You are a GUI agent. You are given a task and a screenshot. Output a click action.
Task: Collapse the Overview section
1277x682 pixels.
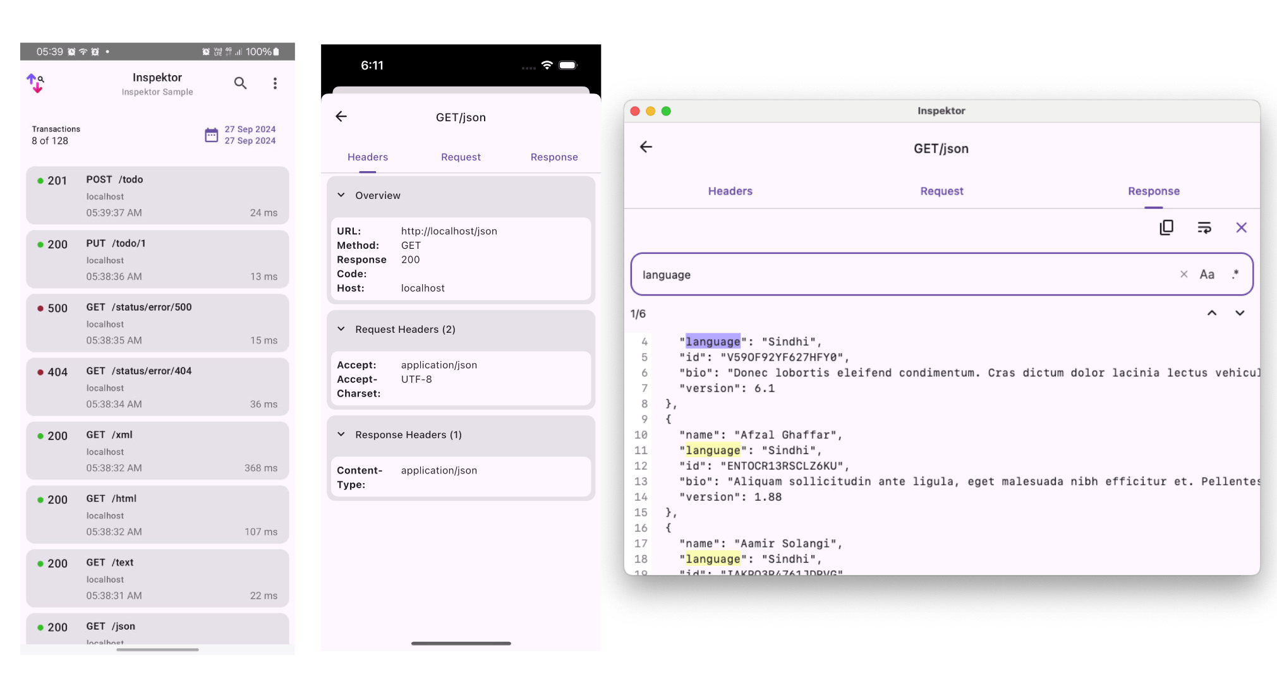pyautogui.click(x=341, y=195)
